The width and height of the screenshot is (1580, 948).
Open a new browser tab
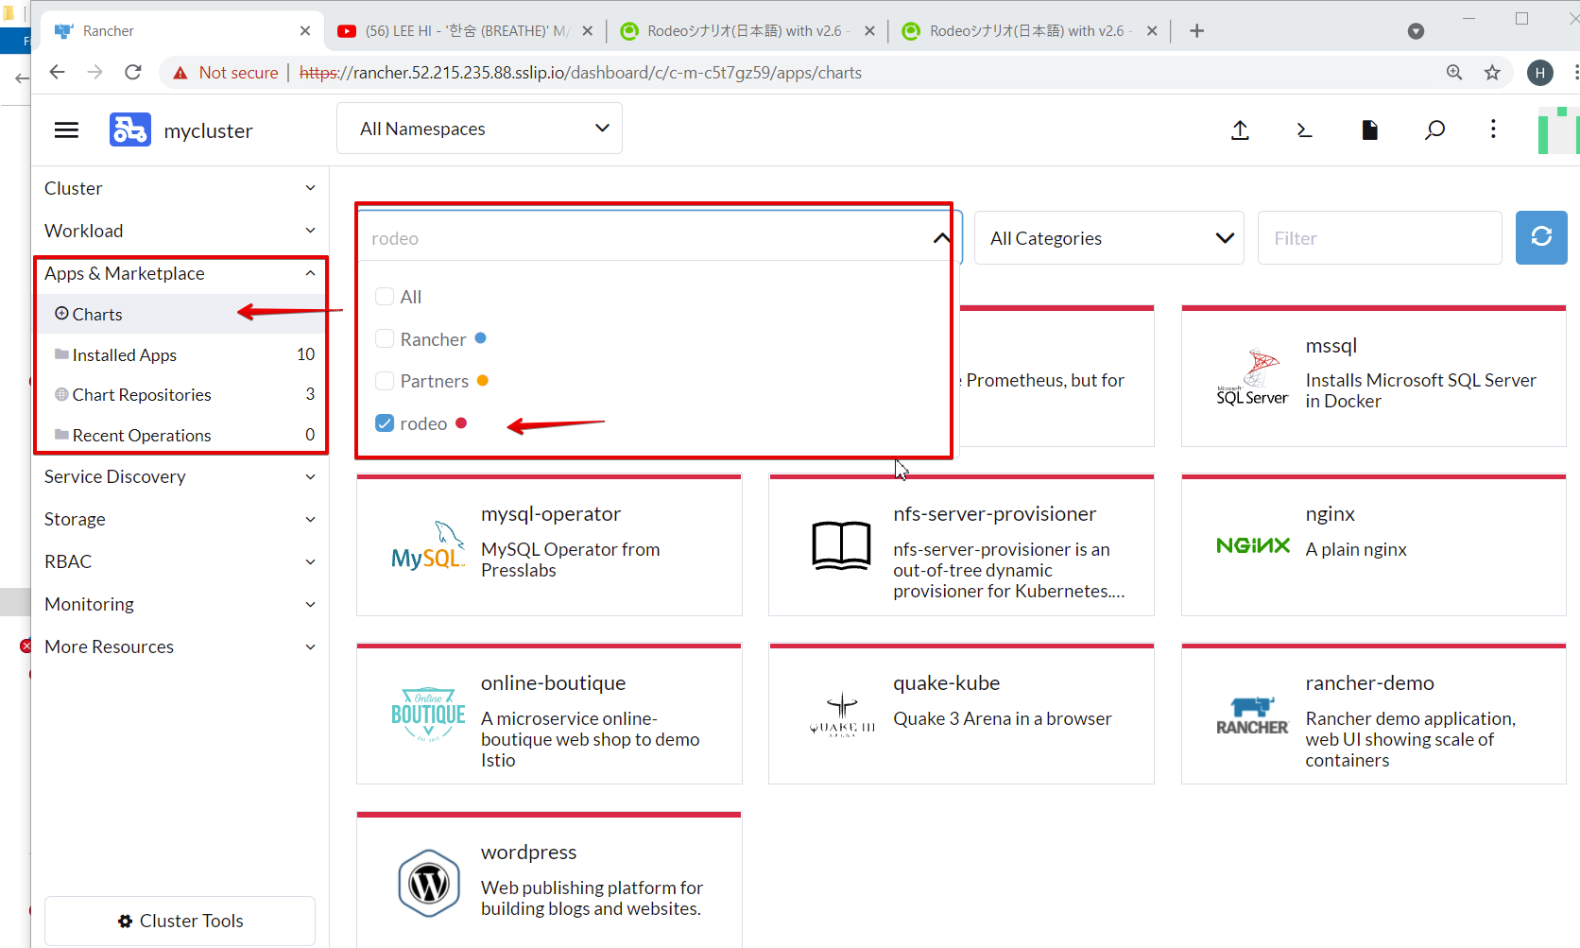[1196, 31]
